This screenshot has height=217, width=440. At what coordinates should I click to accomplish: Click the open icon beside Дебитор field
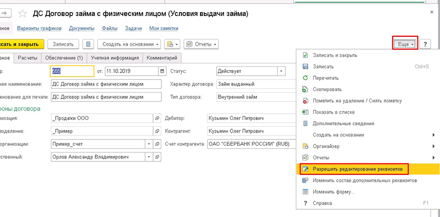coord(292,118)
